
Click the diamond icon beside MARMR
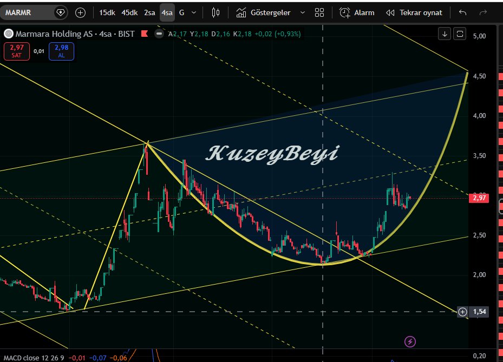point(60,12)
